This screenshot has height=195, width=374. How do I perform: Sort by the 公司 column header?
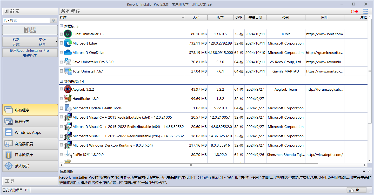[x=286, y=17]
